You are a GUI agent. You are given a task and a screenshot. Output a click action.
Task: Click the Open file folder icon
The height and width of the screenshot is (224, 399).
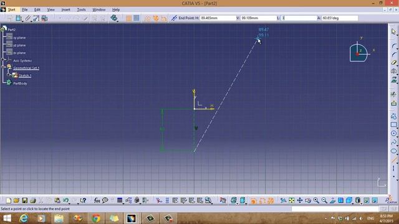coord(16,200)
